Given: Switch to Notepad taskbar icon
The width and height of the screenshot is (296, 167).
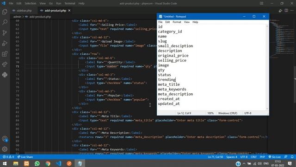Looking at the screenshot, I should pyautogui.click(x=80, y=163).
